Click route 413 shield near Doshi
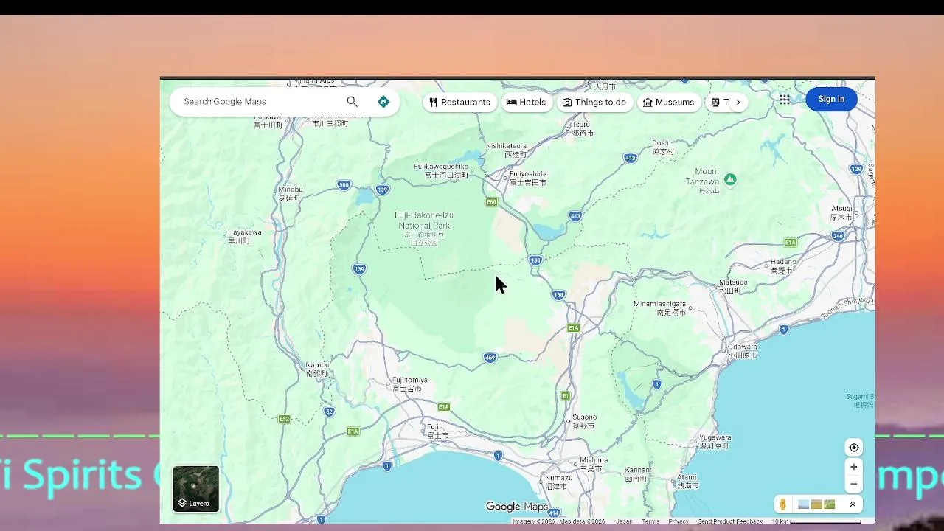944x531 pixels. (x=631, y=158)
